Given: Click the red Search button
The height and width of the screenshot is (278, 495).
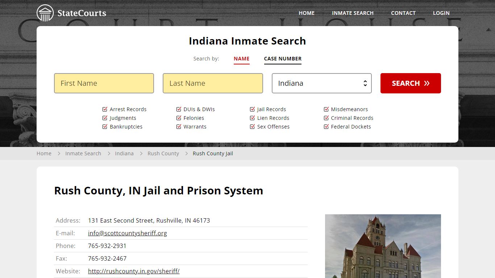Looking at the screenshot, I should click(411, 83).
